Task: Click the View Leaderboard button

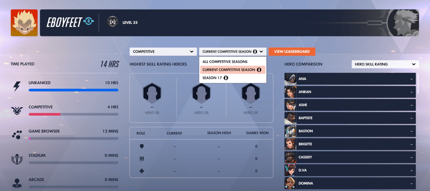Action: 292,52
